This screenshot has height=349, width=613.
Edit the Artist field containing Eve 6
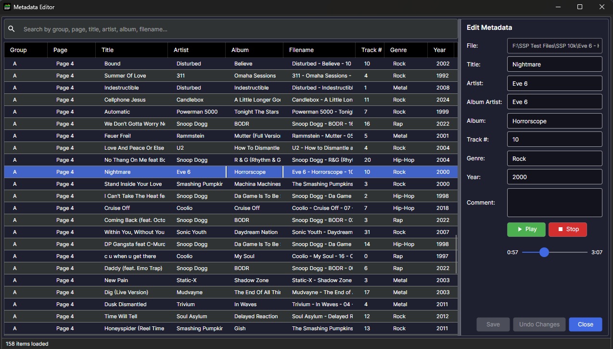coord(555,83)
